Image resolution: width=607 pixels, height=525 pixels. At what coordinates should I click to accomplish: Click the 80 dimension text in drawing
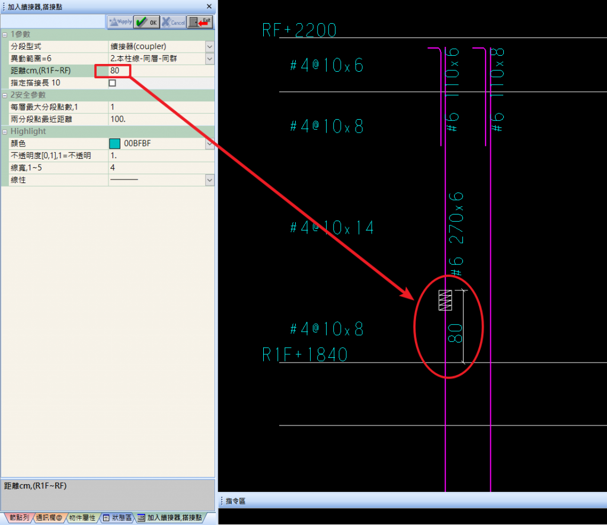click(455, 334)
